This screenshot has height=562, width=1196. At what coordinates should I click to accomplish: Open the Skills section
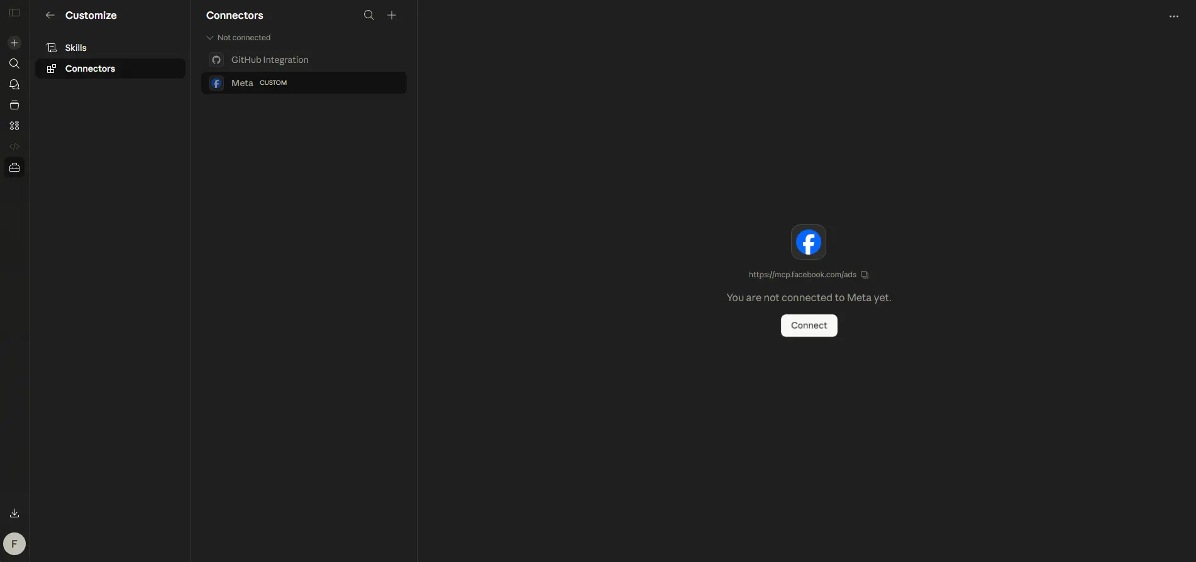point(110,48)
